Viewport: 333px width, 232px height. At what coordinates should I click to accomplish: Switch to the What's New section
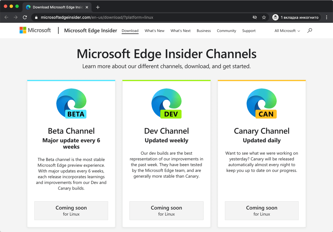point(154,30)
